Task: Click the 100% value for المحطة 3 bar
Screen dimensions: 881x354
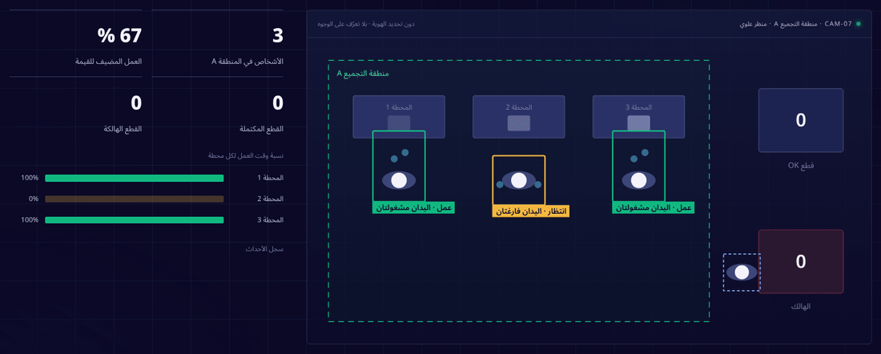Action: [30, 219]
